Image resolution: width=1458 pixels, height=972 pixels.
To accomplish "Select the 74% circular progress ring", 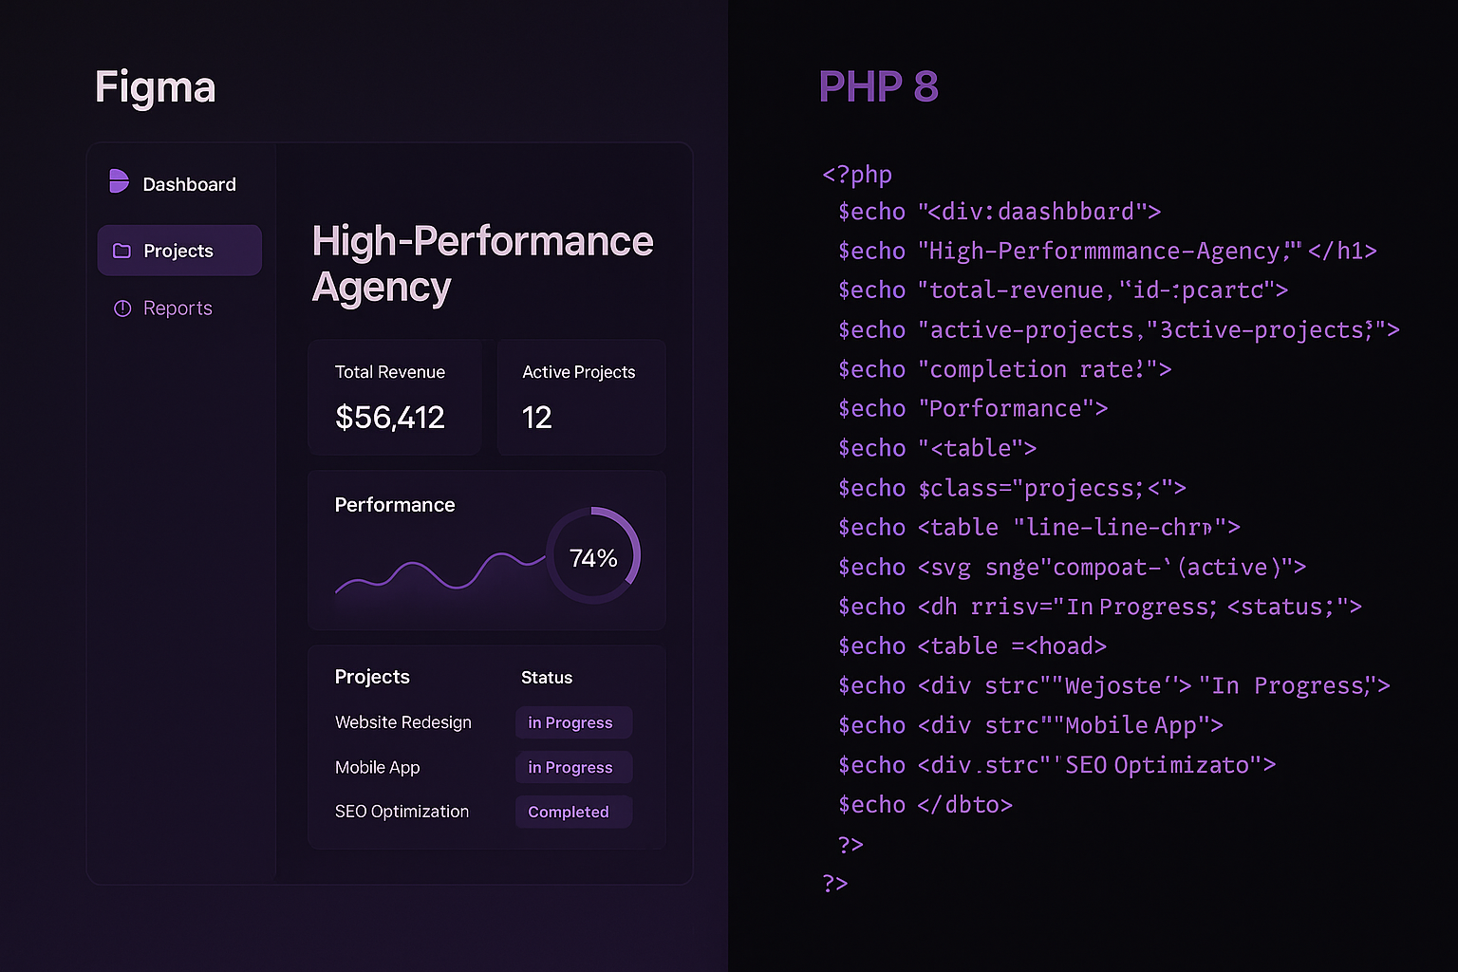I will (x=593, y=556).
